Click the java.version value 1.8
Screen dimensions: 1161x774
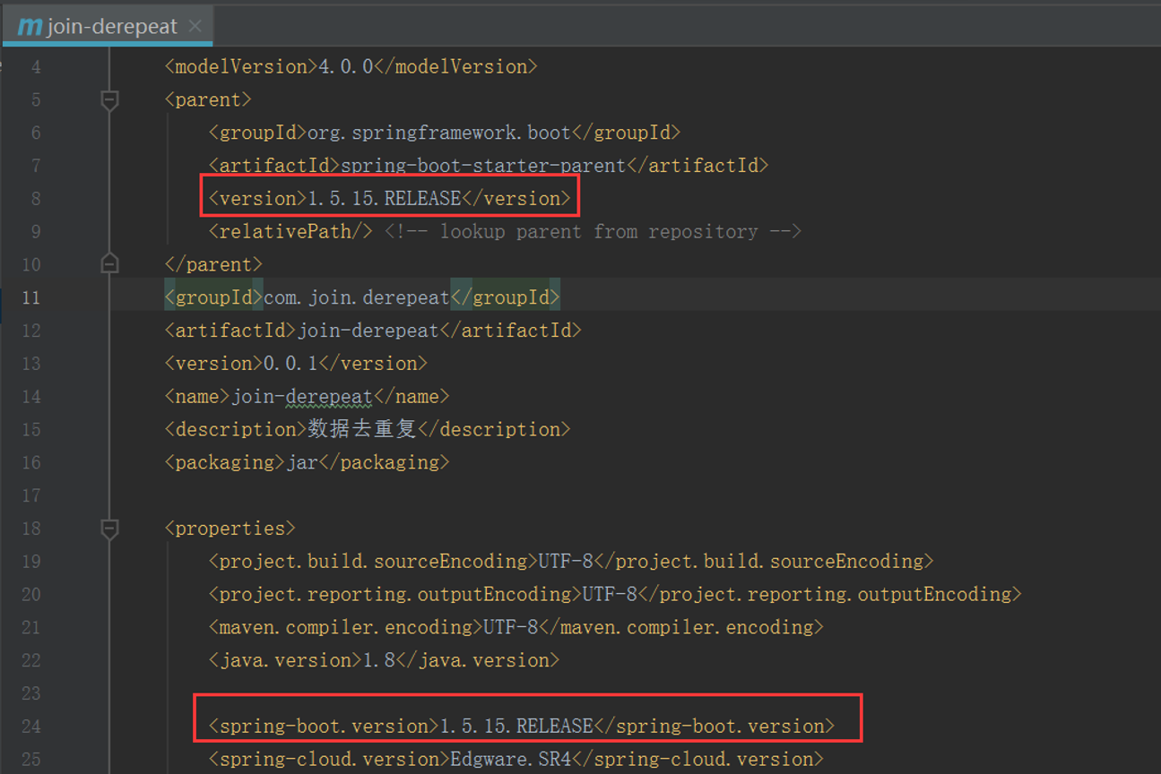pyautogui.click(x=378, y=660)
